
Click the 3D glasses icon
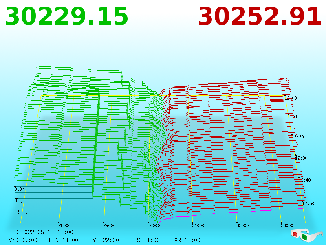point(306,236)
